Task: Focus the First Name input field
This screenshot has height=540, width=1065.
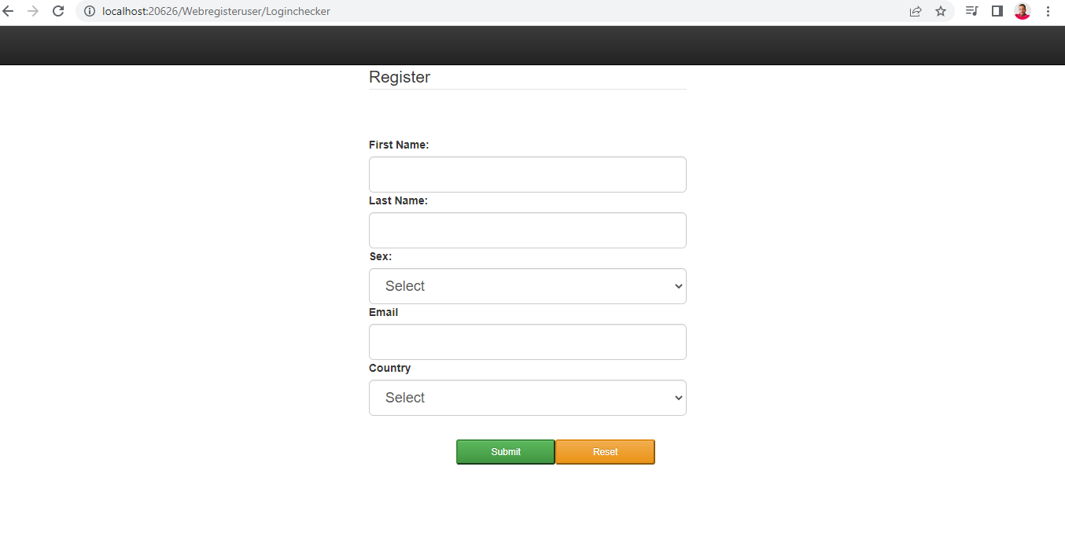Action: tap(528, 174)
